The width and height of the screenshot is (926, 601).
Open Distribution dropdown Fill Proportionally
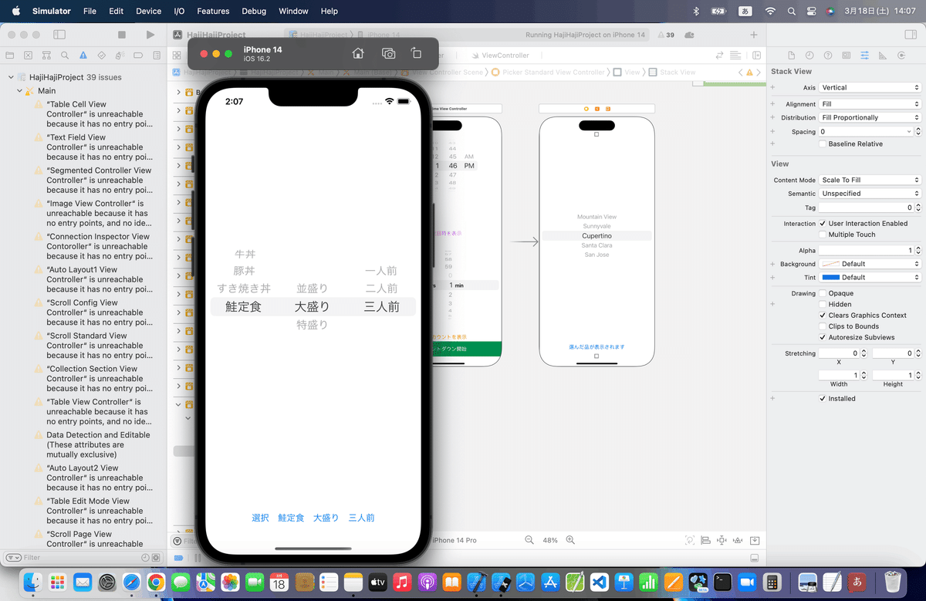click(870, 117)
